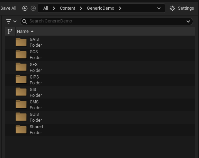
Task: Go to the All breadcrumb
Action: 46,8
